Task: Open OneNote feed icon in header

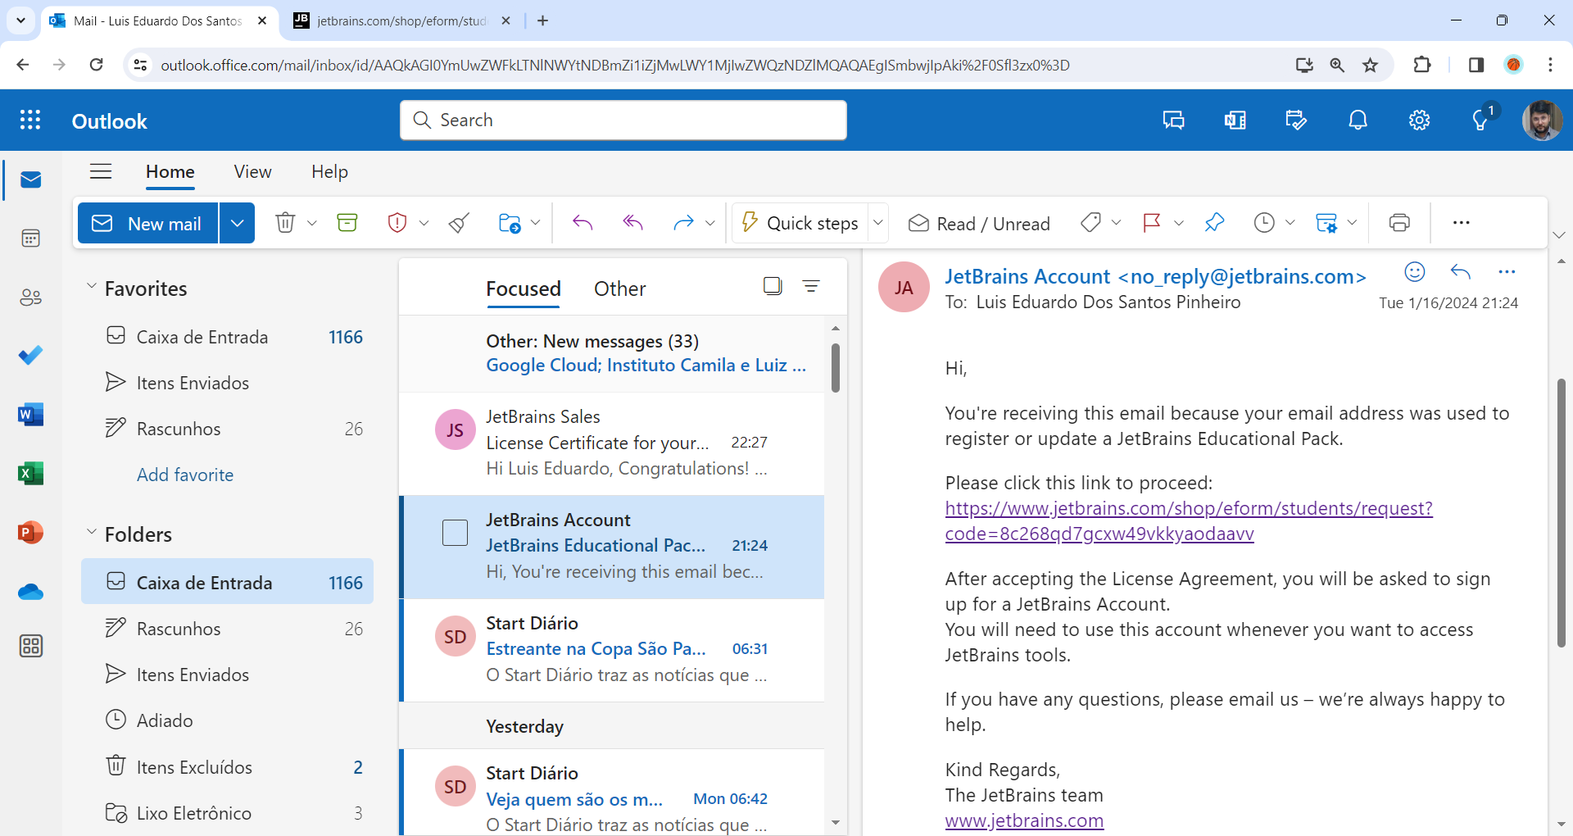Action: click(1235, 120)
